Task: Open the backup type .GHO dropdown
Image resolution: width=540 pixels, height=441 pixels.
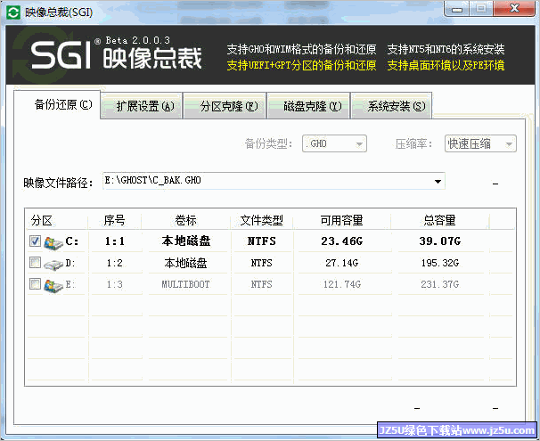Action: pyautogui.click(x=334, y=143)
